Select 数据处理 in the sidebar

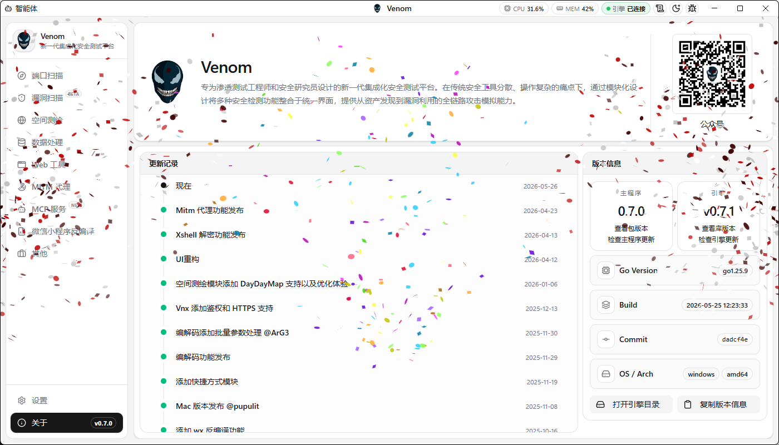[67, 142]
